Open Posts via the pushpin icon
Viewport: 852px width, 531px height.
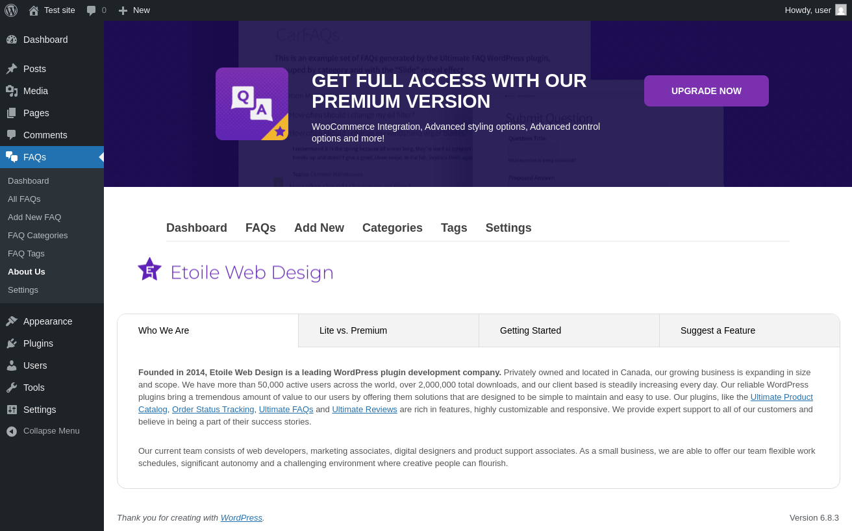12,69
